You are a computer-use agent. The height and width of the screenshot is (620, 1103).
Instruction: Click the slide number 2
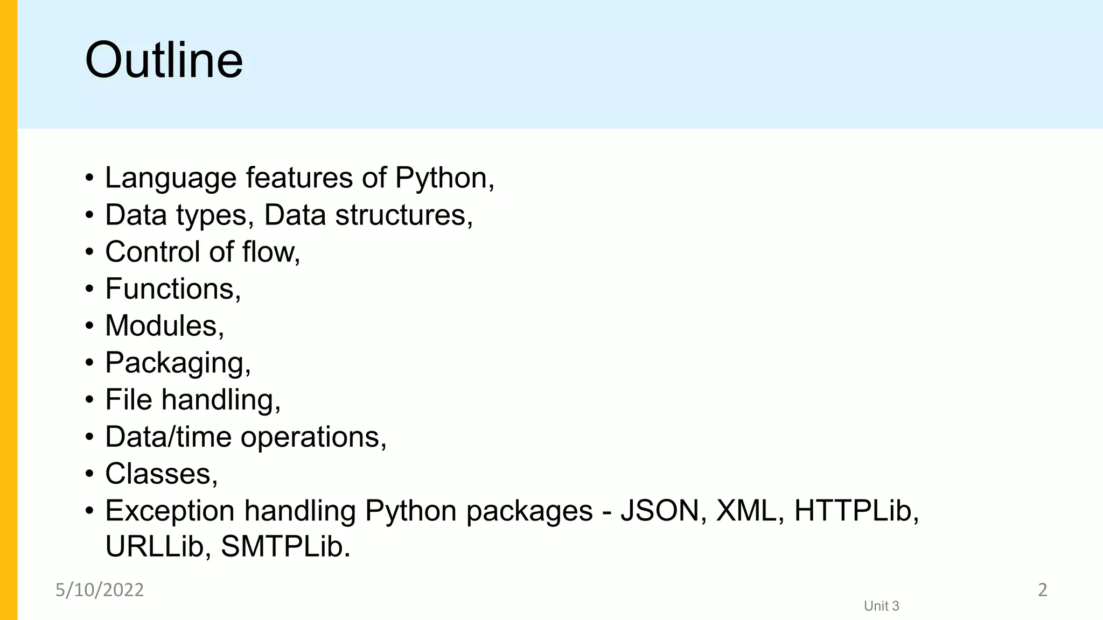coord(1042,590)
